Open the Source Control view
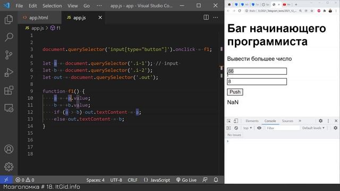The height and width of the screenshot is (191, 340). (8, 55)
